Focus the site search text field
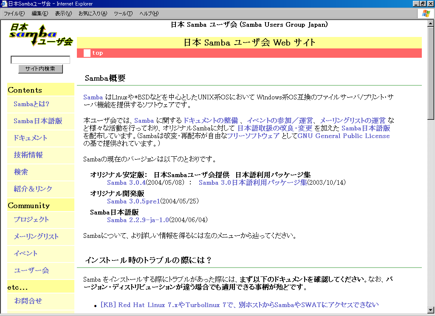Viewport: 435px width, 316px height. (40, 59)
